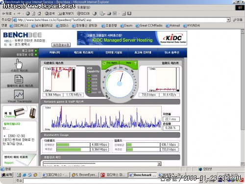
Task: Open the 검색 (Search) toolbar button
Action: pos(49,14)
